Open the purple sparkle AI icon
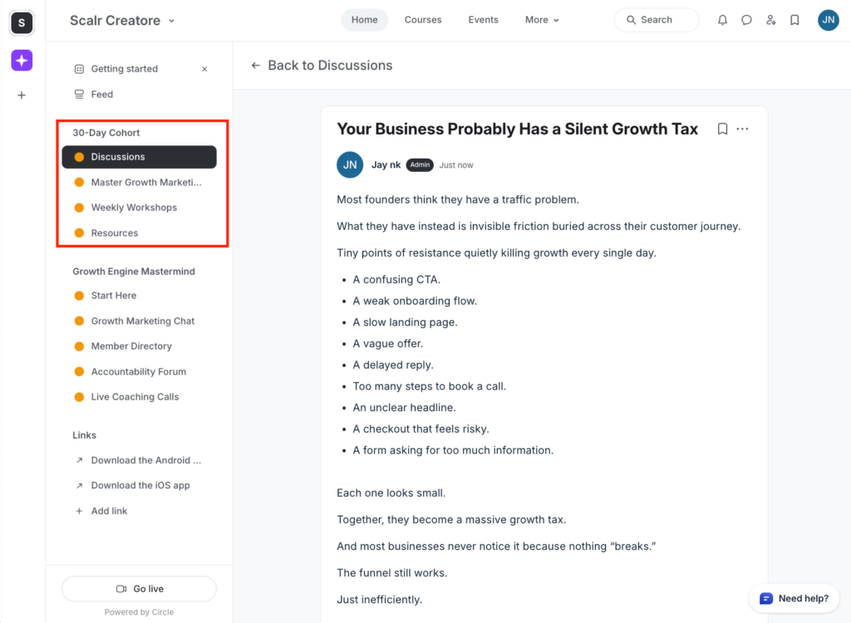Image resolution: width=851 pixels, height=623 pixels. (x=22, y=61)
